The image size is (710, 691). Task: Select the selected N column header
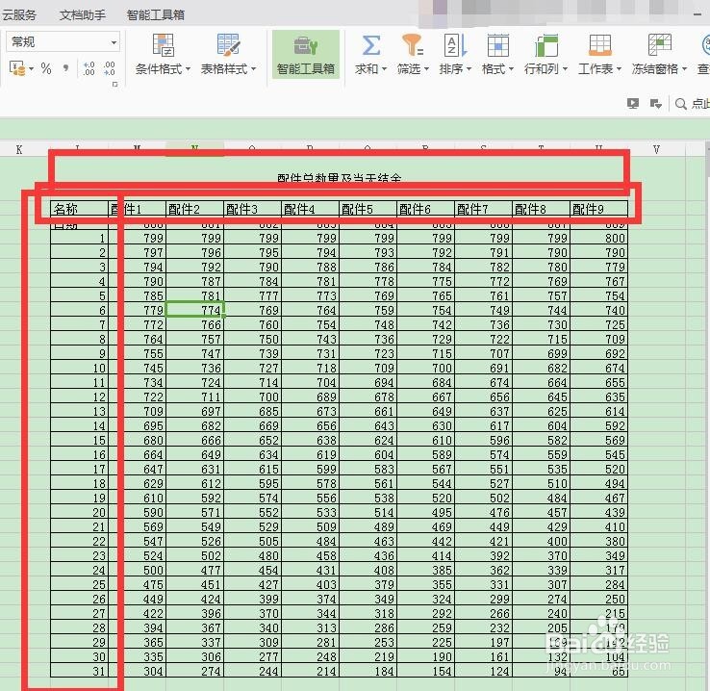194,148
